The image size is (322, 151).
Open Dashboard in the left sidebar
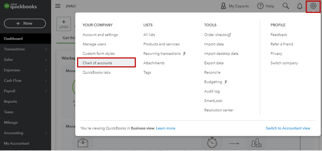coord(25,39)
